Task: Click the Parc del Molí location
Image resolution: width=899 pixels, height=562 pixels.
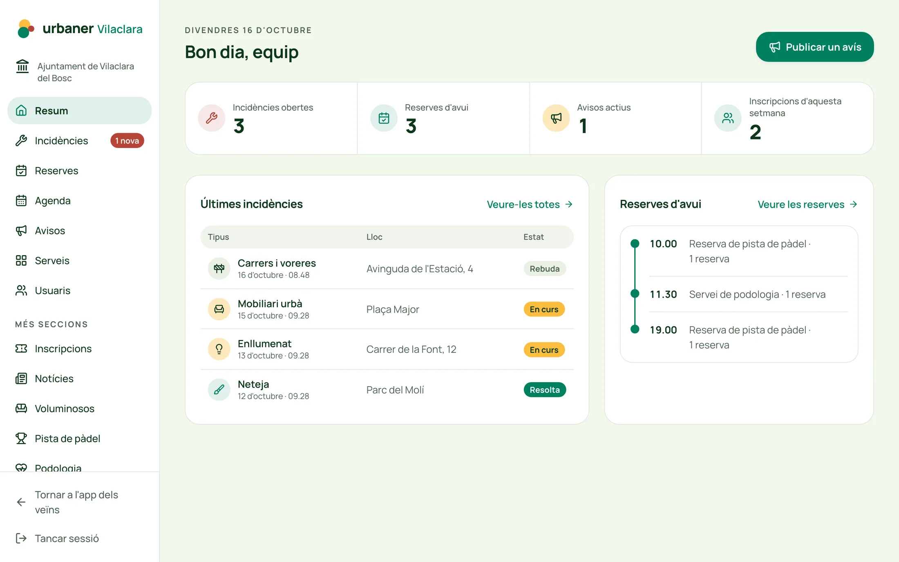Action: pos(395,390)
